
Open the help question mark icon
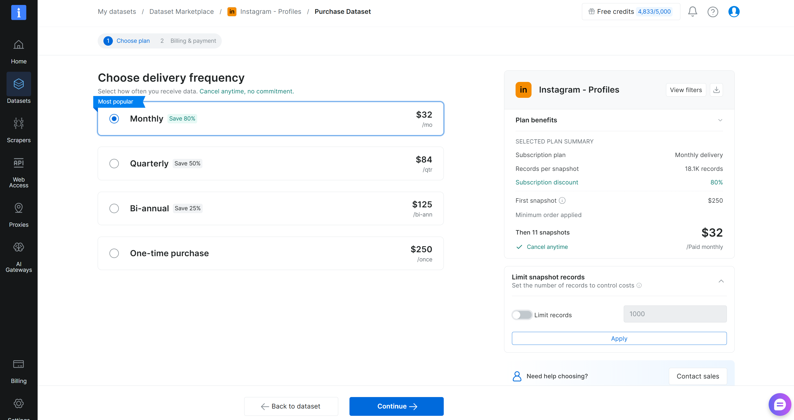pyautogui.click(x=713, y=12)
